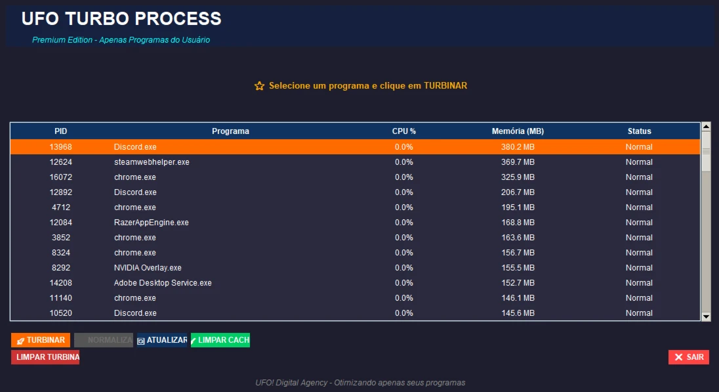Click the star icon beside instruction text
Screen dimensions: 719x392
point(259,86)
